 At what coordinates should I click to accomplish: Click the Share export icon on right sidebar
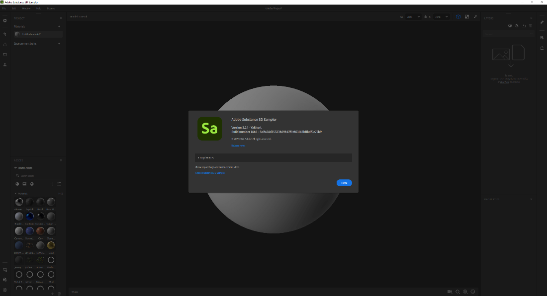tap(542, 48)
